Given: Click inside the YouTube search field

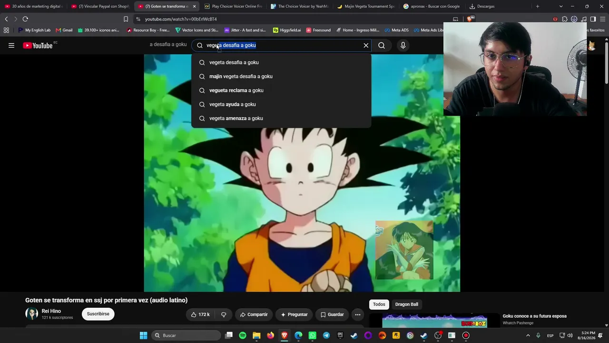Looking at the screenshot, I should [282, 45].
